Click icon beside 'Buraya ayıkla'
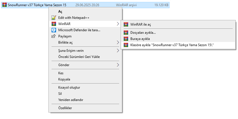This screenshot has width=238, height=119. point(126,39)
